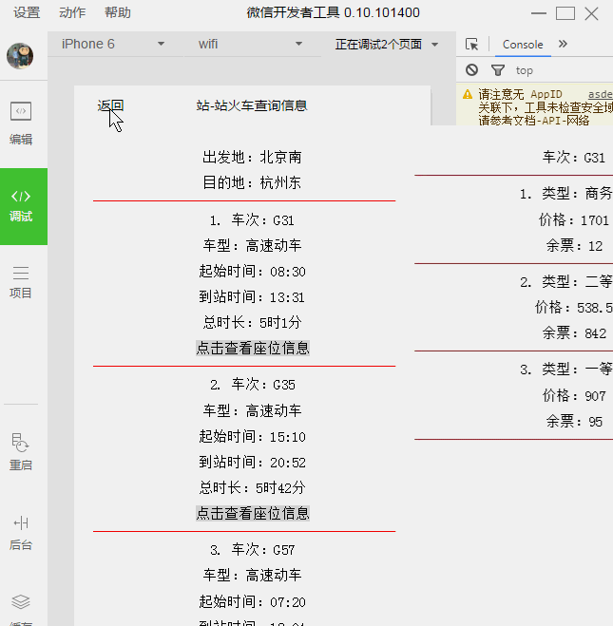Click the yellow warning triangle icon
Screen dimensions: 613x626
point(468,95)
